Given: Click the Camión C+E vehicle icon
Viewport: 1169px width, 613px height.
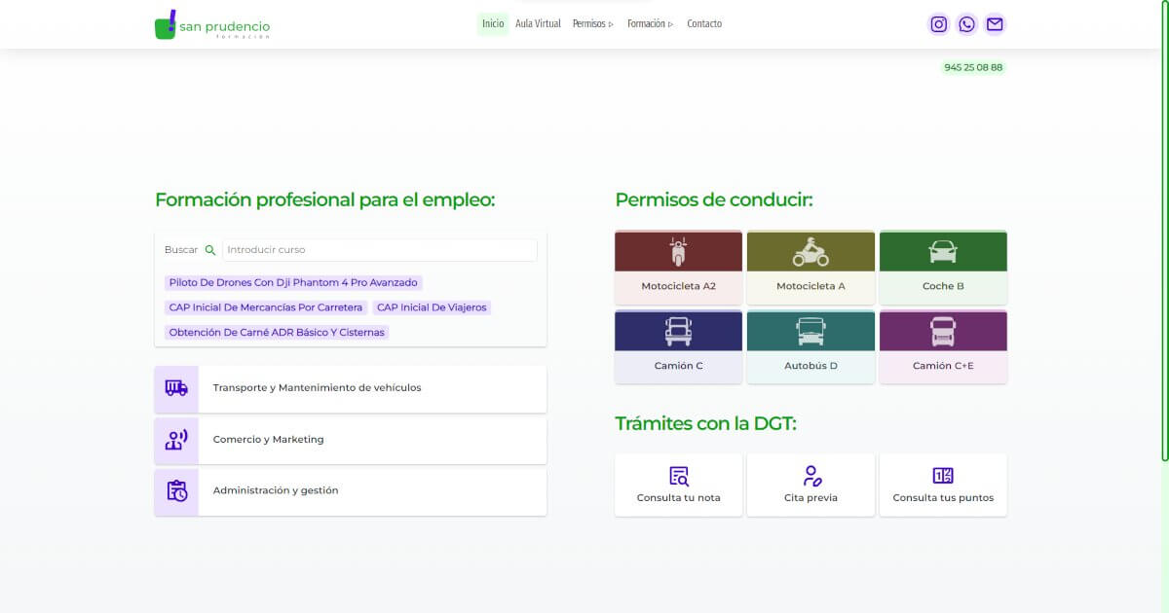Looking at the screenshot, I should [x=943, y=332].
